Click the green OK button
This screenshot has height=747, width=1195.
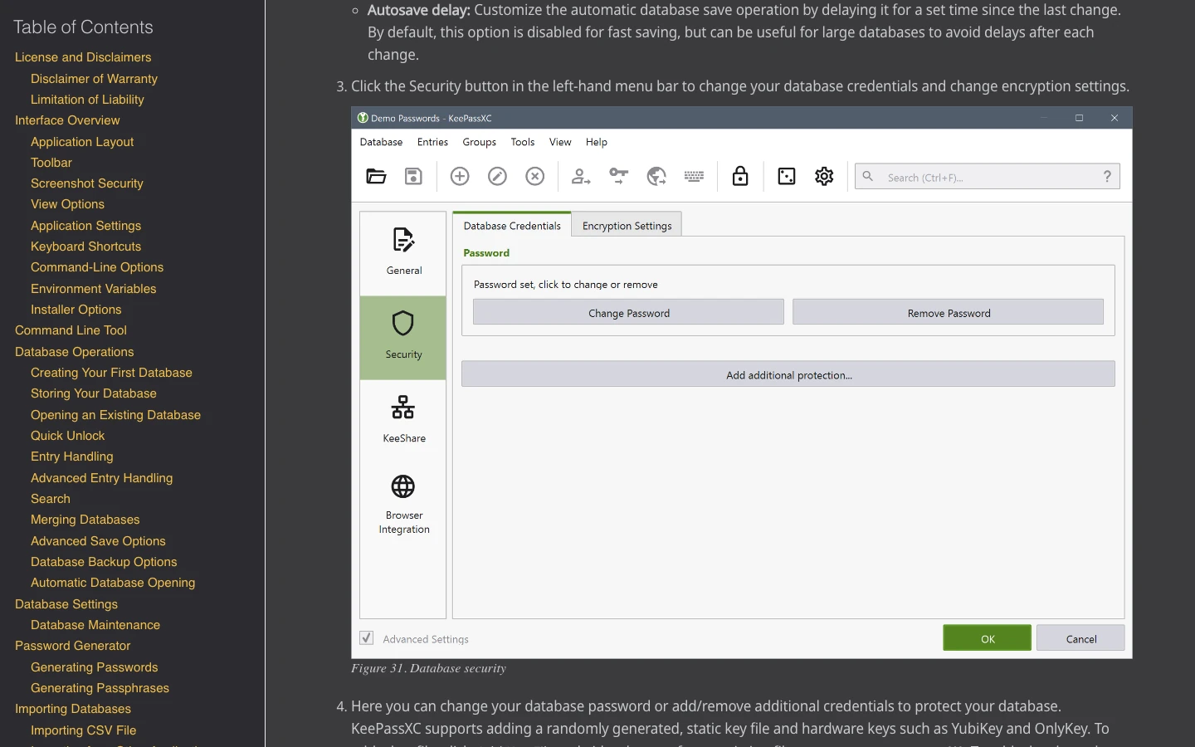pyautogui.click(x=988, y=638)
